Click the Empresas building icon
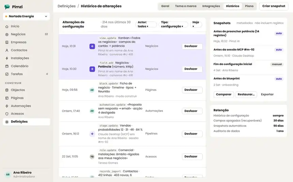Image resolution: width=293 pixels, height=182 pixels. point(7,42)
